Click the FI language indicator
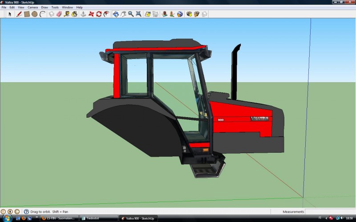 click(x=320, y=218)
